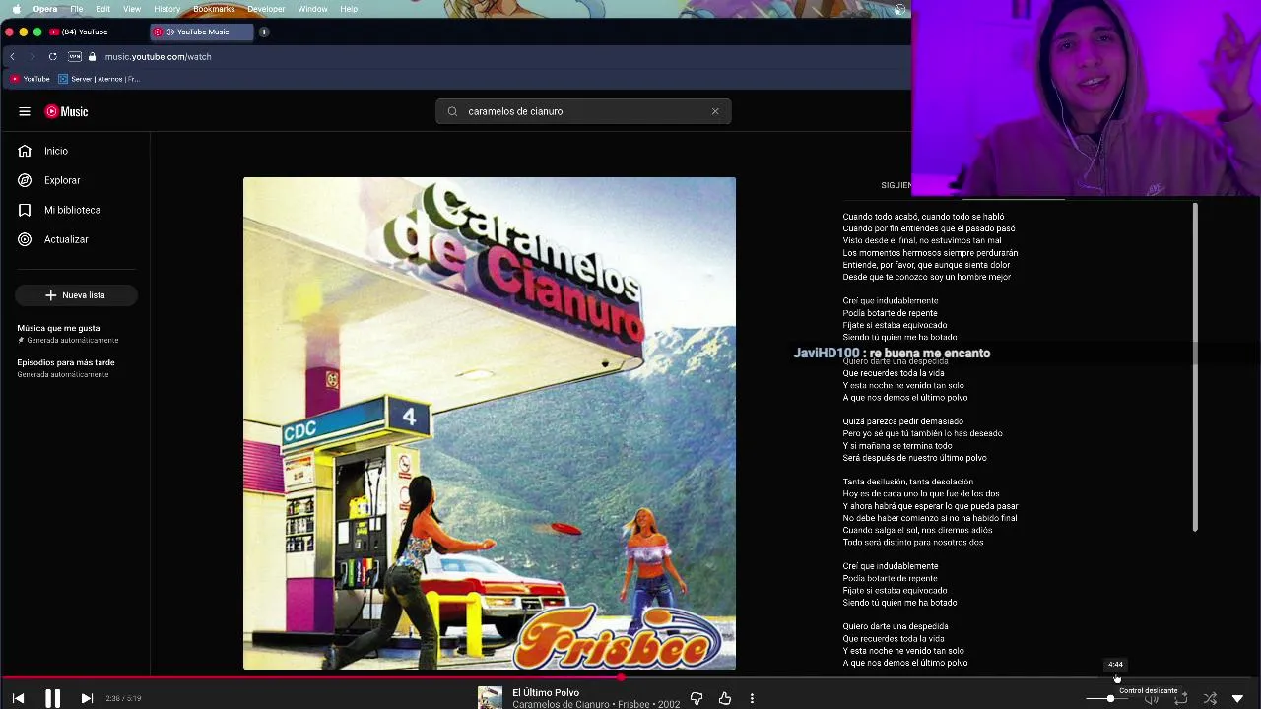This screenshot has width=1261, height=709.
Task: Open the Server Aternos bookmark
Action: (x=100, y=79)
